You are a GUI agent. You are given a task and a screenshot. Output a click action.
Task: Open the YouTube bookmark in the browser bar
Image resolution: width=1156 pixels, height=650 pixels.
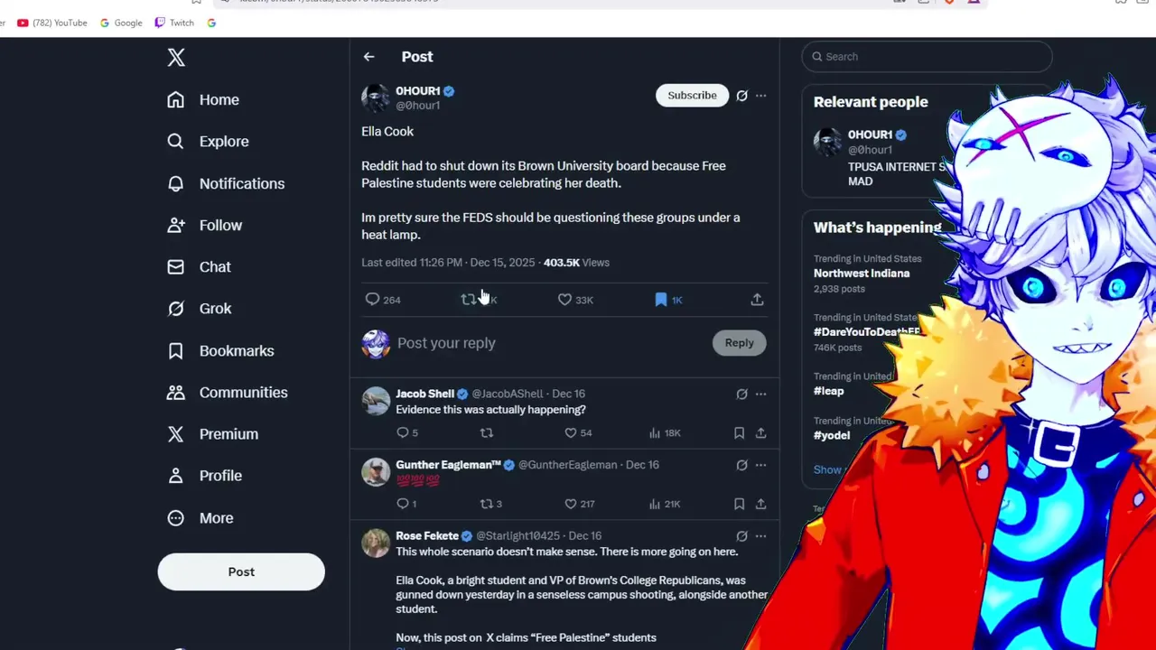pos(52,23)
